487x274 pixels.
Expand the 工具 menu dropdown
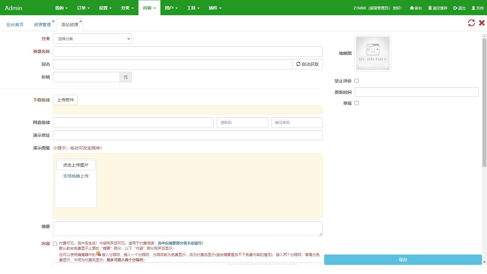tap(193, 8)
